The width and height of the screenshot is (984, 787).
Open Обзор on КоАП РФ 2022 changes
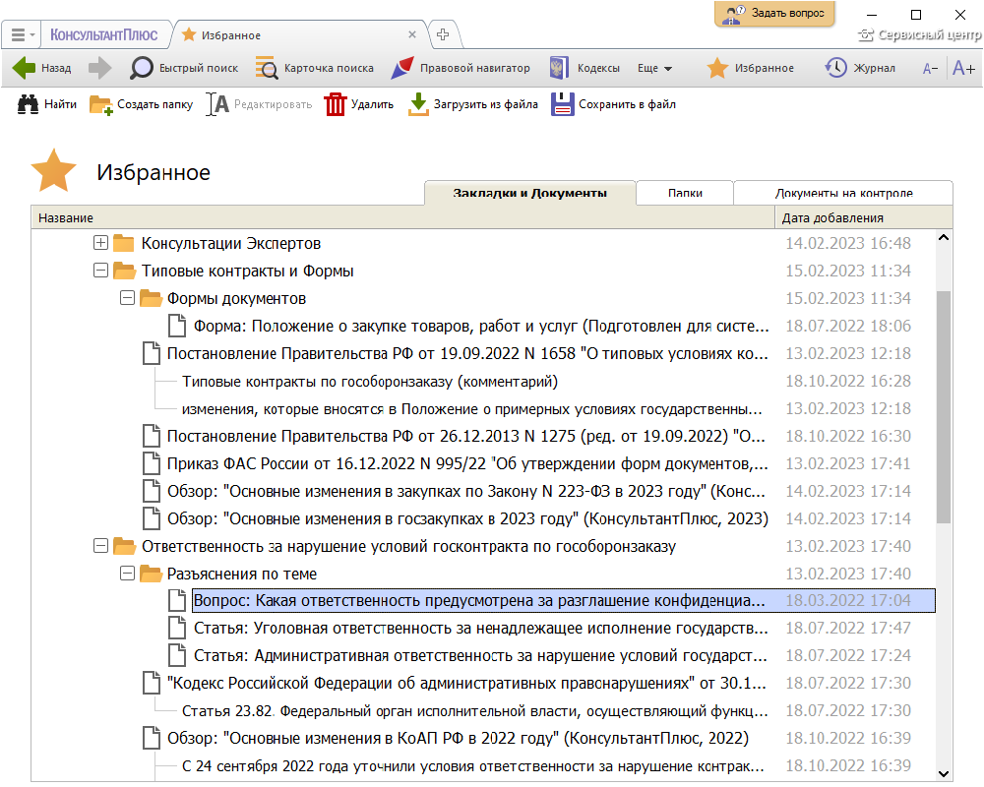coord(458,738)
